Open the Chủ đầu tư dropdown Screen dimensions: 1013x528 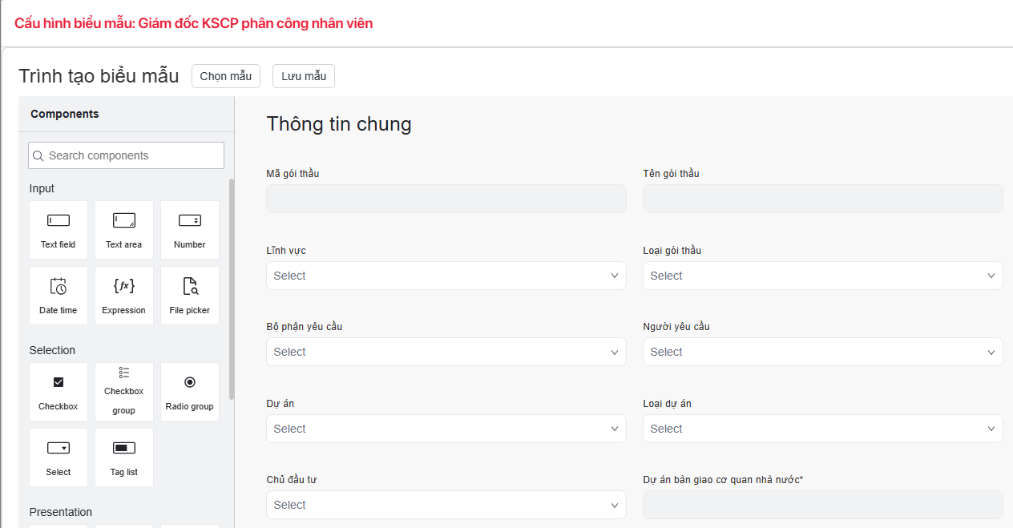(x=446, y=505)
